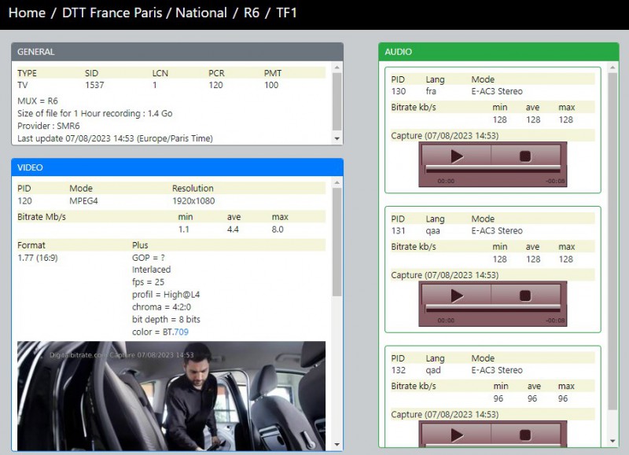Image resolution: width=629 pixels, height=455 pixels.
Task: Click the VIDEO panel scroll-up arrow
Action: 337,183
